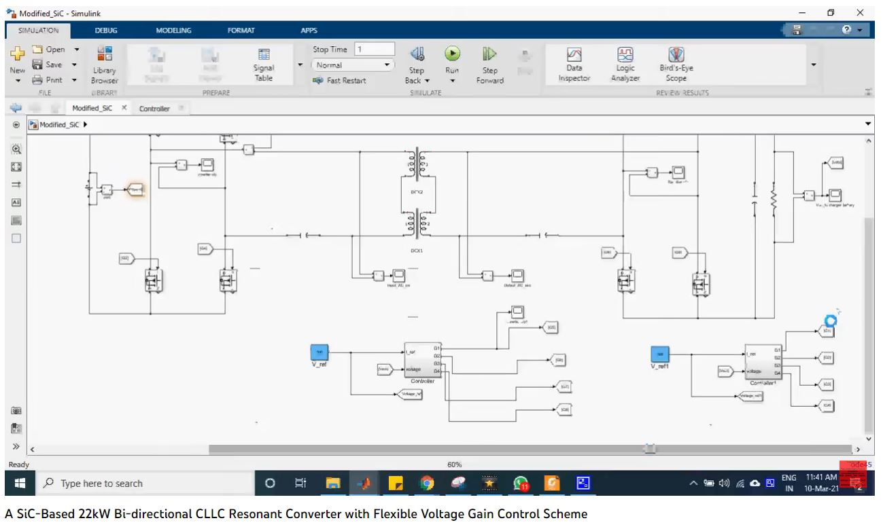The image size is (883, 527).
Task: Open the Run dropdown arrow
Action: click(452, 81)
